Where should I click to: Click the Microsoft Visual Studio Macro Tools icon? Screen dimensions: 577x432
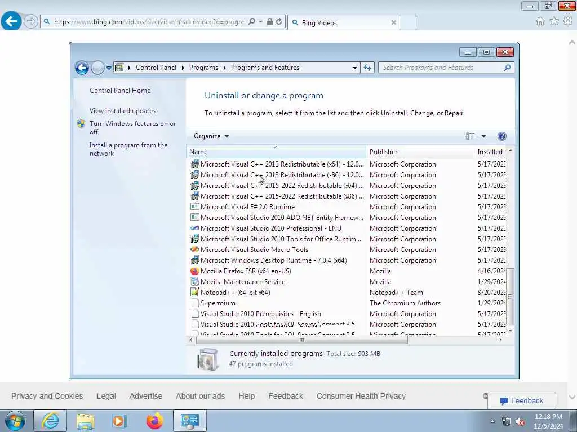(x=194, y=249)
